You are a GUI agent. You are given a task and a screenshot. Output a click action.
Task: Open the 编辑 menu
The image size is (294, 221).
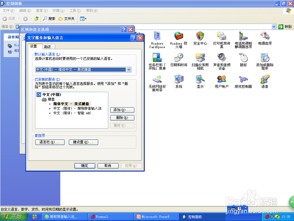point(25,11)
